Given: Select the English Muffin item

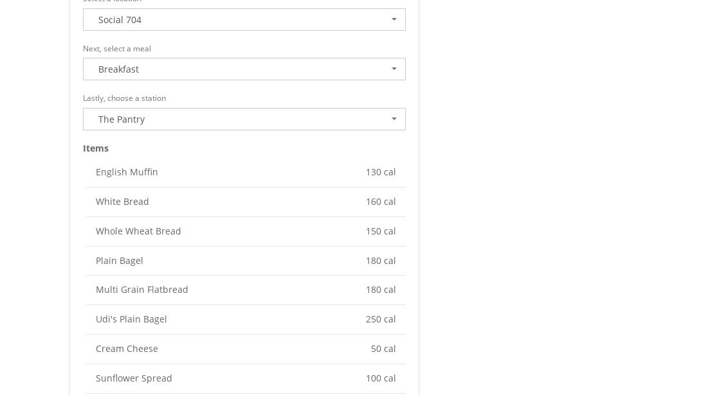Looking at the screenshot, I should pos(127,172).
